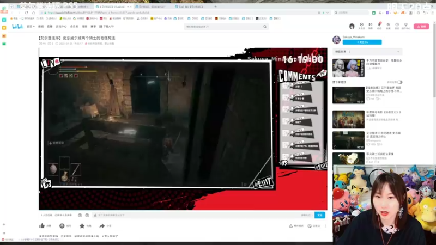The width and height of the screenshot is (436, 245).
Task: Click the video title 史东威尔城两个骑士的奇怪死法
Action: tap(77, 38)
